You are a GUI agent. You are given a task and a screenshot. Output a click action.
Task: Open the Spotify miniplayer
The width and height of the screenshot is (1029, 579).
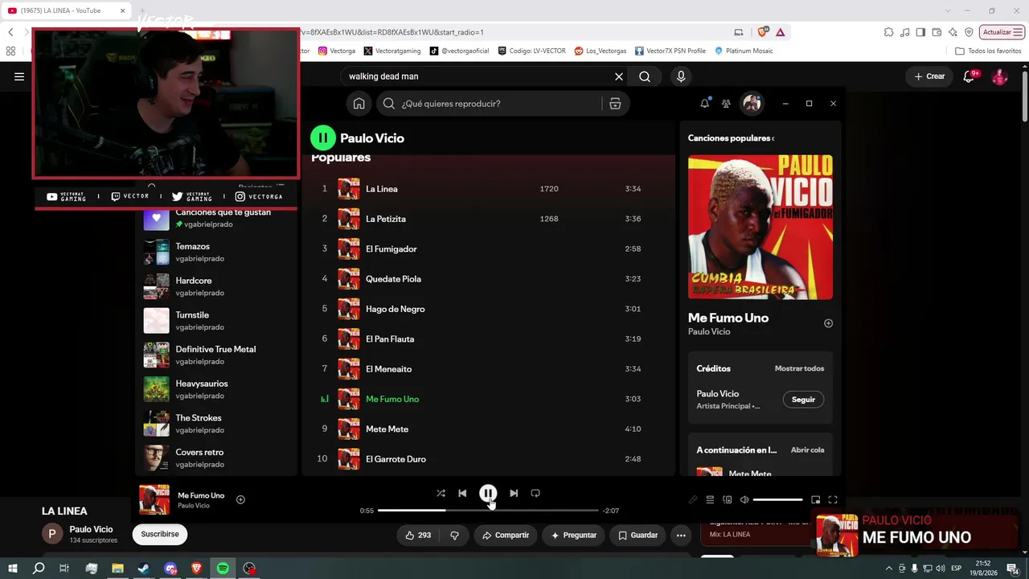point(815,499)
